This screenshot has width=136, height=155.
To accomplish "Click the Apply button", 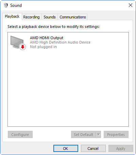I will (x=121, y=149).
